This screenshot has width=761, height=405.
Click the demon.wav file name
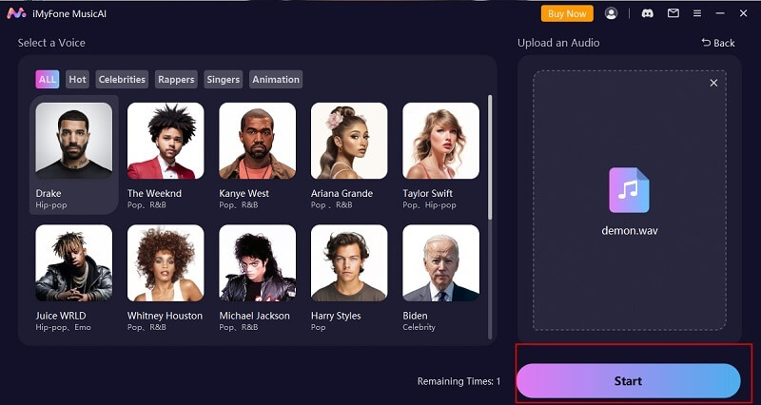630,231
